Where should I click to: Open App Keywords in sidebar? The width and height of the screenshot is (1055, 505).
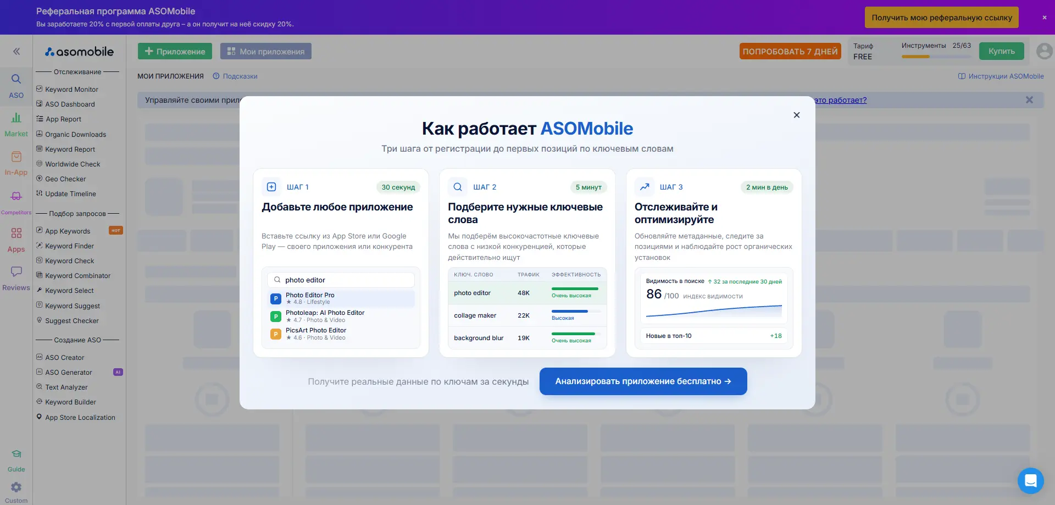click(68, 231)
